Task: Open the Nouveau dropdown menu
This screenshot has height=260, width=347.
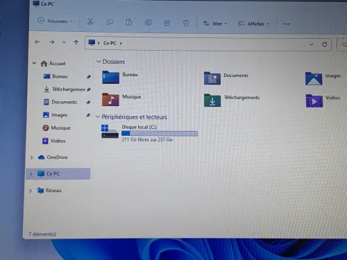Action: pyautogui.click(x=56, y=21)
